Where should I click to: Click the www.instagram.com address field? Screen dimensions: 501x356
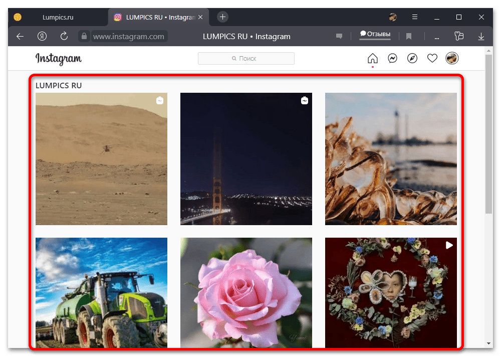pos(128,36)
